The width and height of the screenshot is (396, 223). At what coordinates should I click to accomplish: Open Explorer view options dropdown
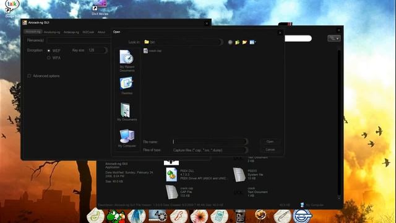(x=334, y=38)
